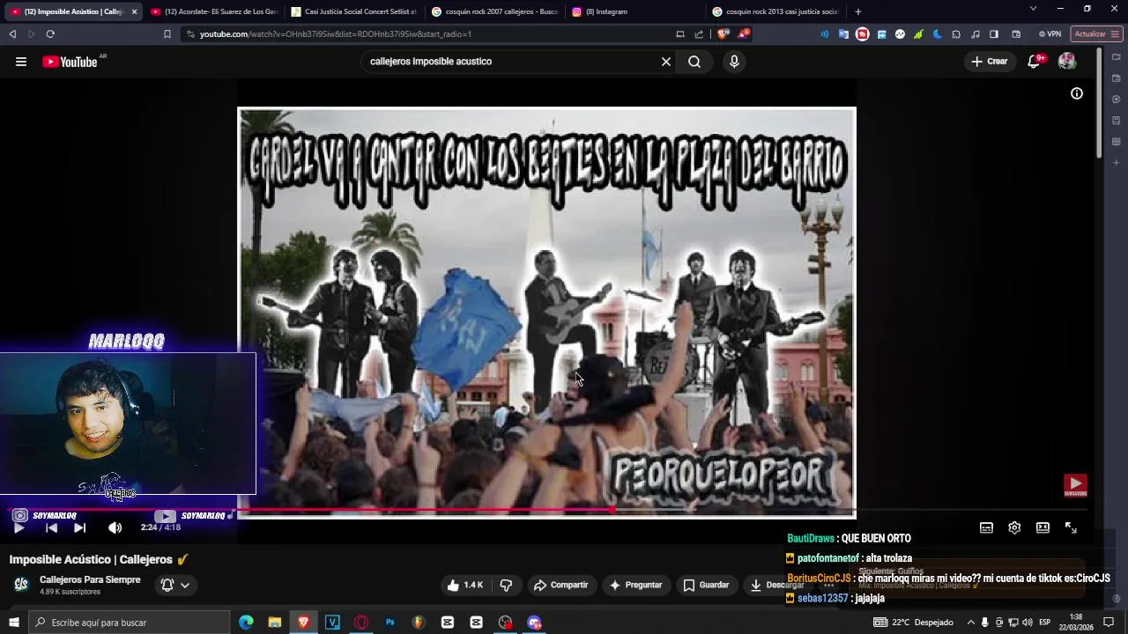
Task: Reload the current page
Action: (x=50, y=34)
